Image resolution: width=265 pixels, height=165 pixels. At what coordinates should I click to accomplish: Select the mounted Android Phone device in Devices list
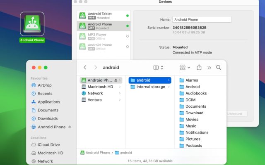click(x=104, y=26)
